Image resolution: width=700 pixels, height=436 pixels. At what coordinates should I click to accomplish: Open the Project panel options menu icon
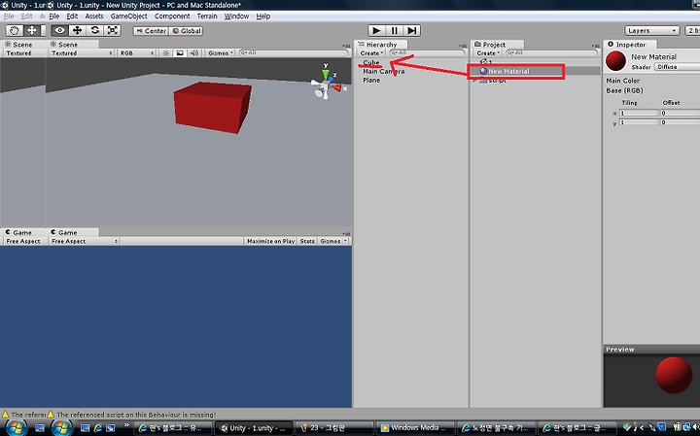pos(596,46)
